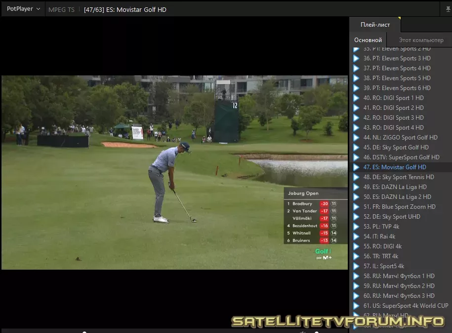Click the play icon beside DSTV: SuperSport Golf HD
This screenshot has height=333, width=452.
[x=356, y=157]
